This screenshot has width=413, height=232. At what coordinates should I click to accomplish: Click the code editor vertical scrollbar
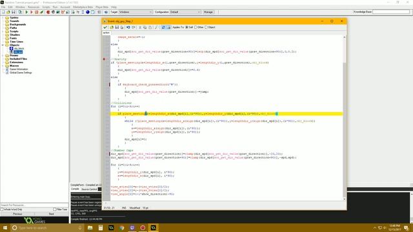click(x=344, y=119)
